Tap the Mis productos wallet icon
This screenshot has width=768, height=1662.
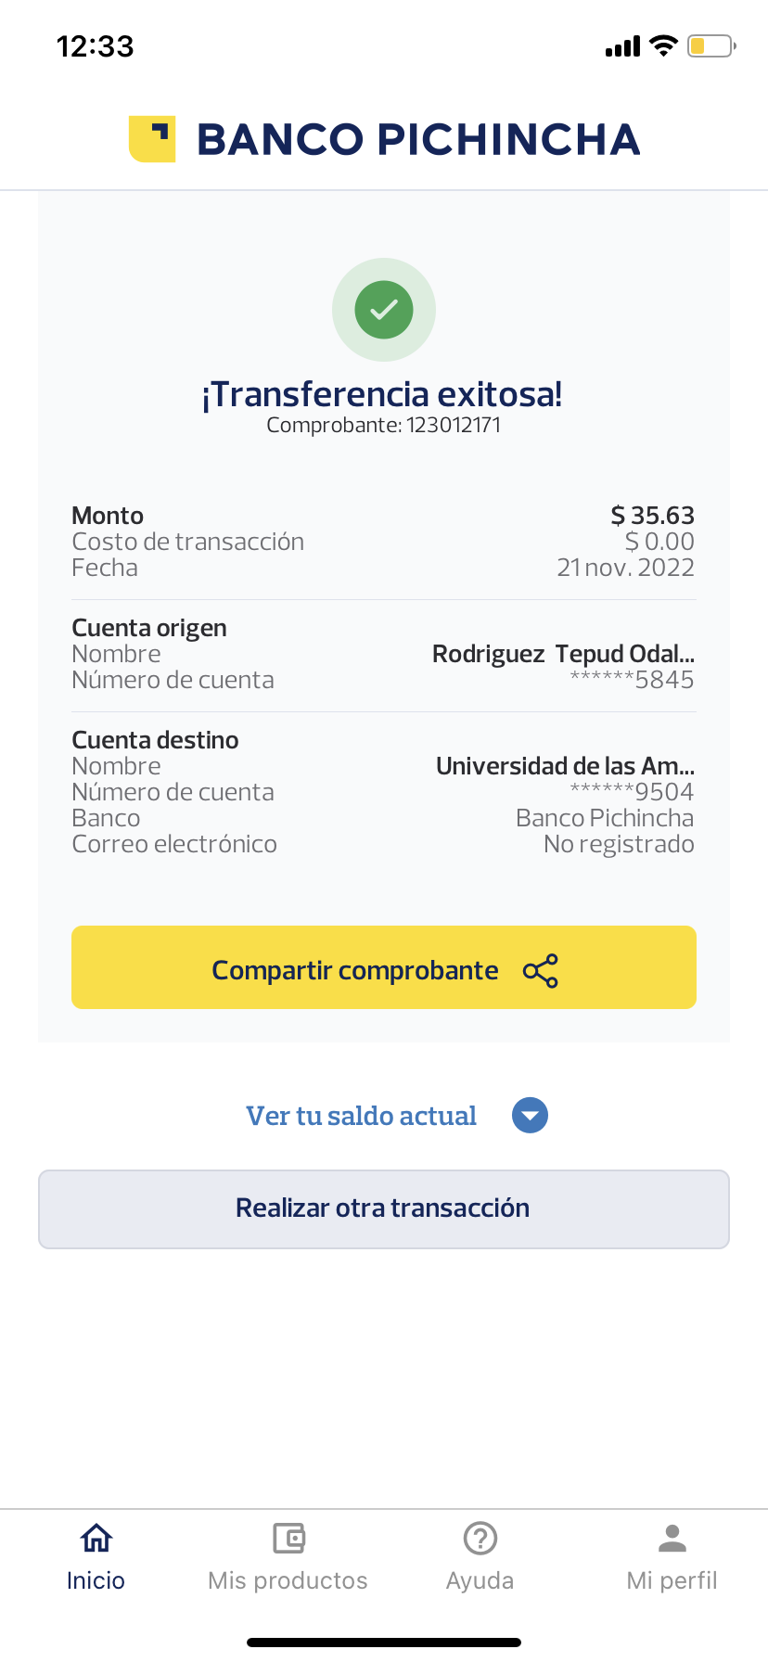[x=288, y=1538]
